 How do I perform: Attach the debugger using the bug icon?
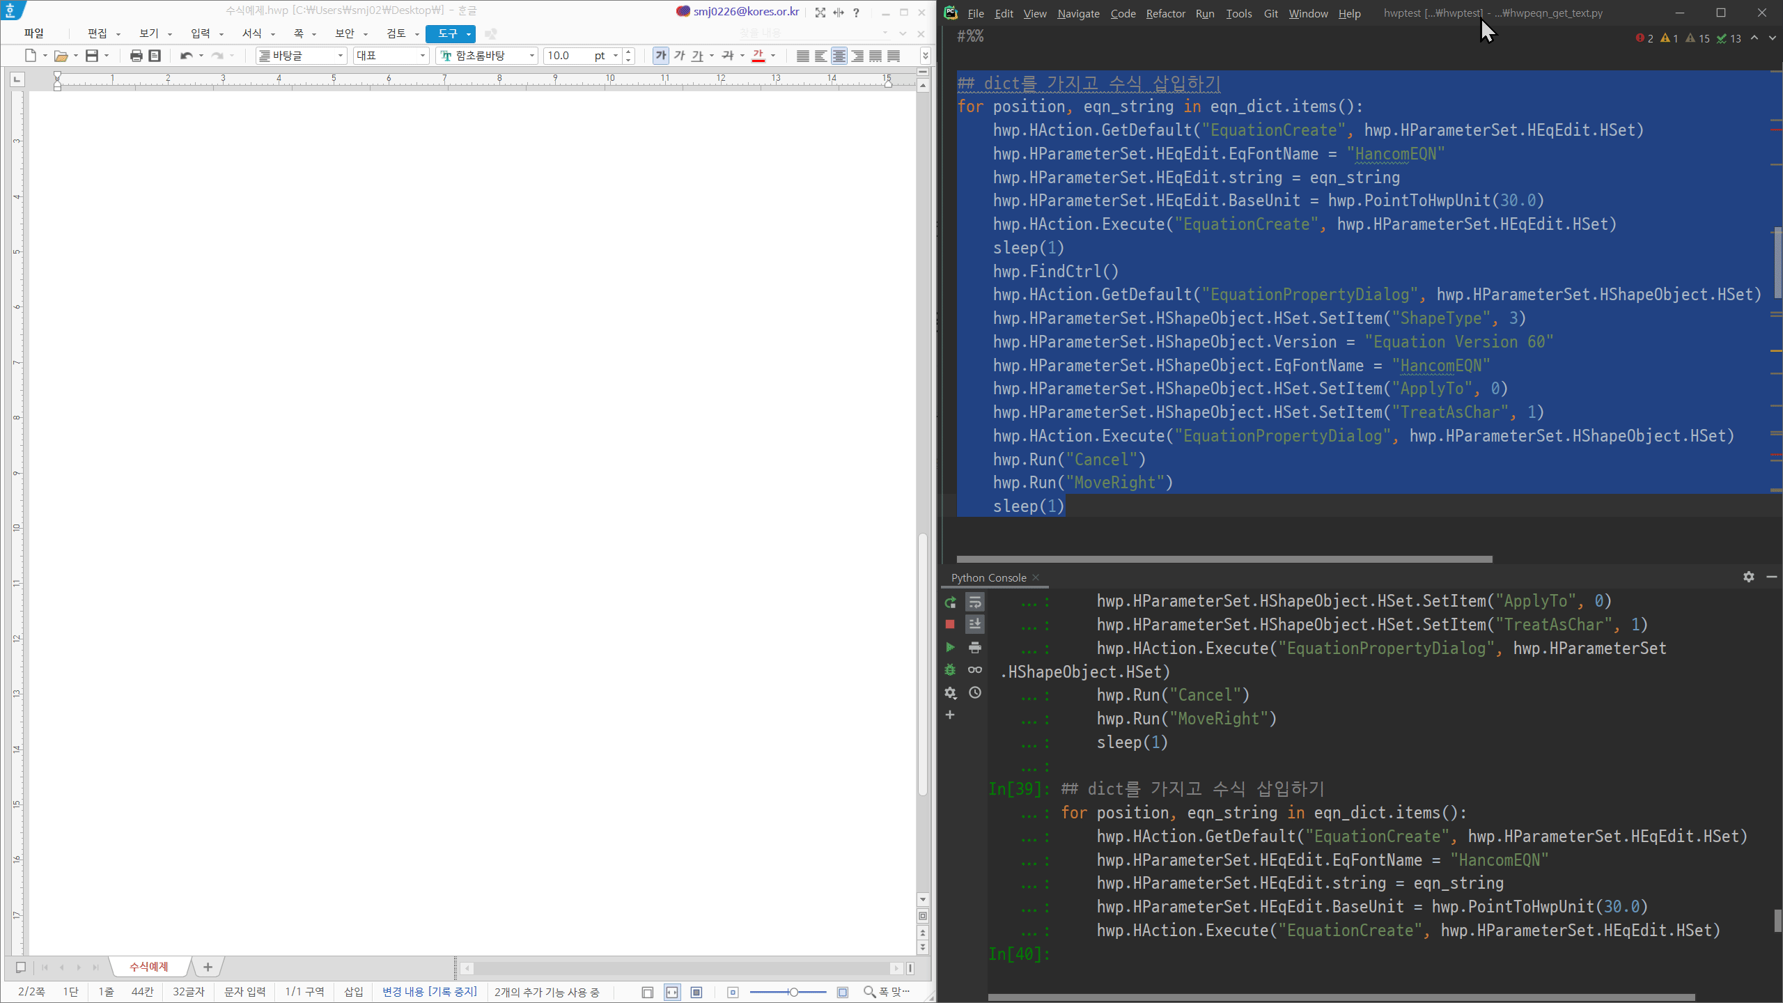pyautogui.click(x=950, y=670)
